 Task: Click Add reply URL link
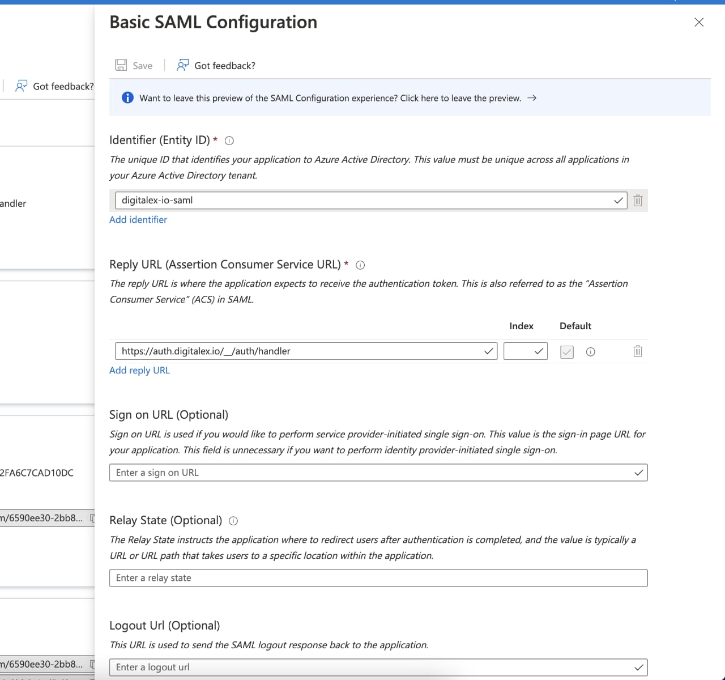coord(139,371)
